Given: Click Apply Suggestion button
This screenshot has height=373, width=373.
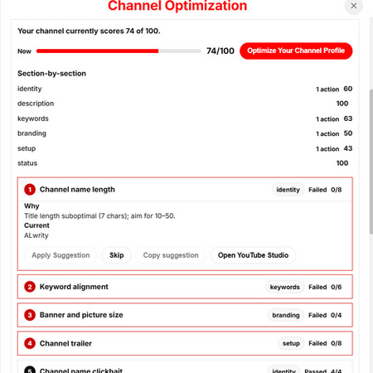Looking at the screenshot, I should point(61,255).
